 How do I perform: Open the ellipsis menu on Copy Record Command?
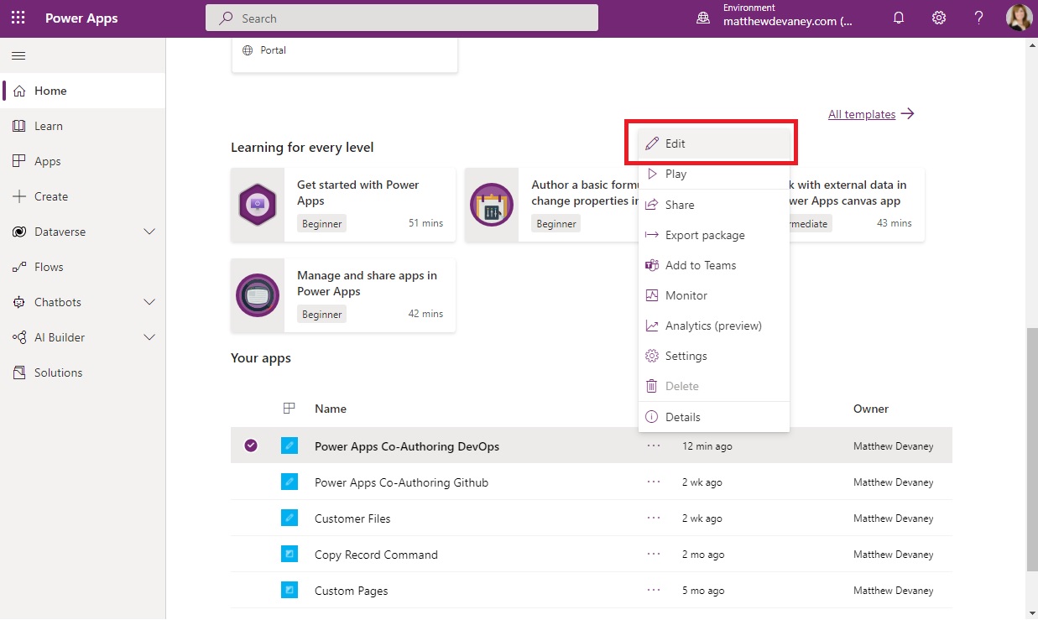(x=654, y=554)
